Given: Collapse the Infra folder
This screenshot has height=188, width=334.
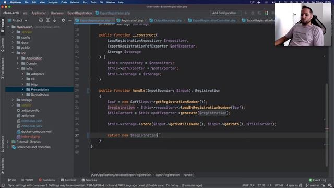Looking at the screenshot, I should (18, 68).
